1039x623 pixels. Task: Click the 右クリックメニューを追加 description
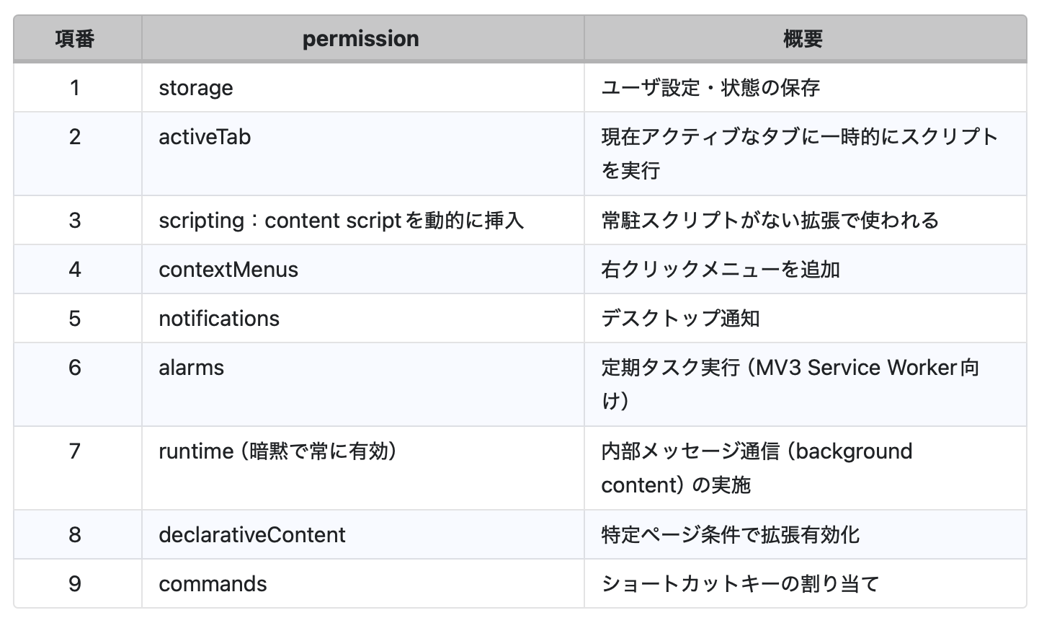click(721, 270)
